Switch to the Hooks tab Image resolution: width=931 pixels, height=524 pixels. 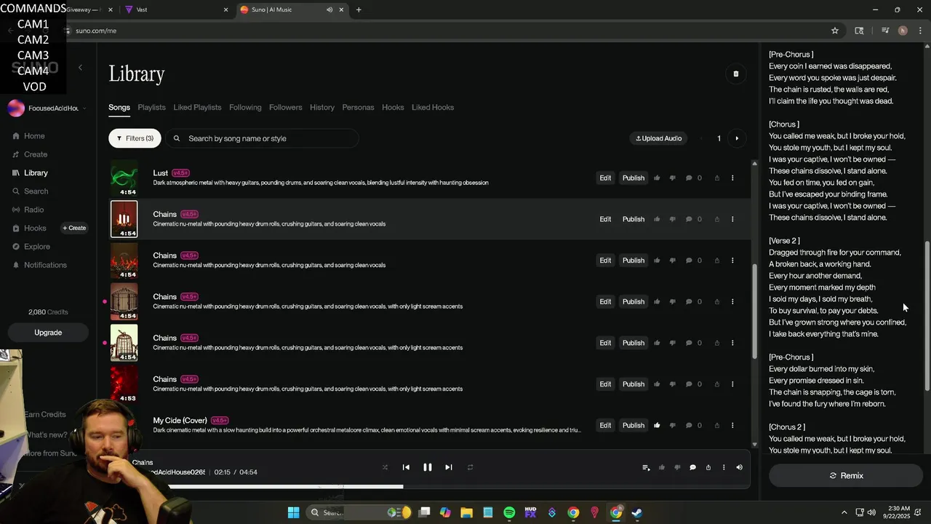393,107
